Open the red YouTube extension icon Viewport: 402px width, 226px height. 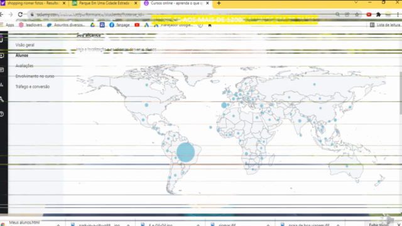pos(369,14)
